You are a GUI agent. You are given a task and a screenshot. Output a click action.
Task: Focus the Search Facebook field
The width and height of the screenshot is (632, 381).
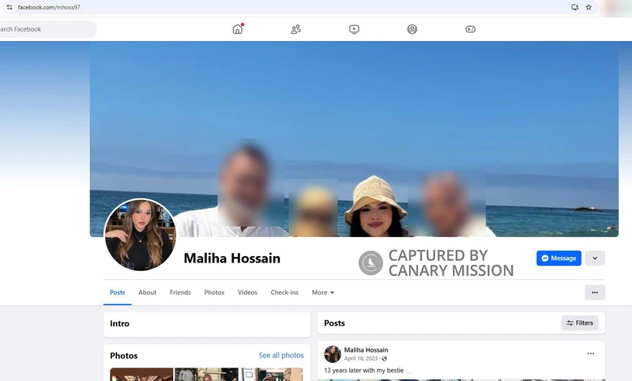pyautogui.click(x=47, y=29)
